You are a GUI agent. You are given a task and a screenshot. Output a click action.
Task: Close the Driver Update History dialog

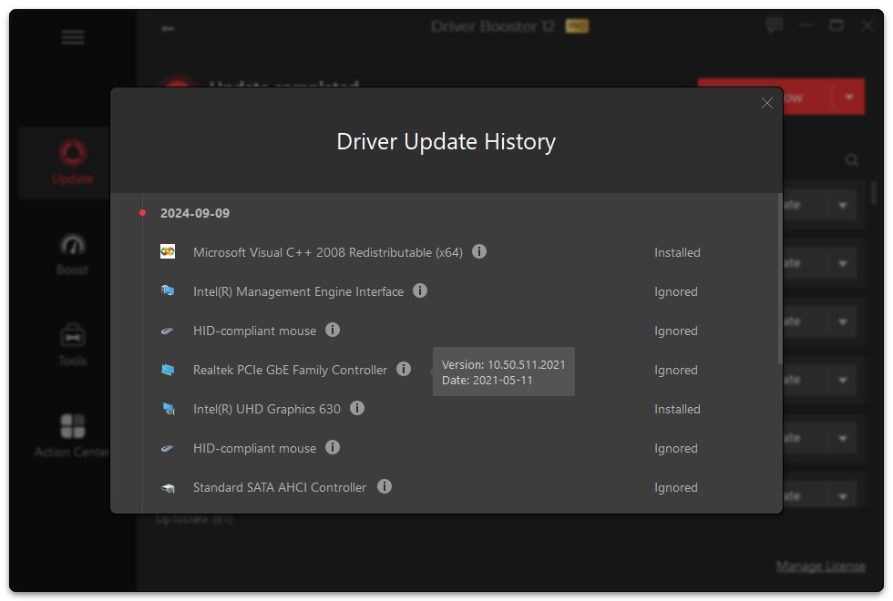[x=766, y=103]
